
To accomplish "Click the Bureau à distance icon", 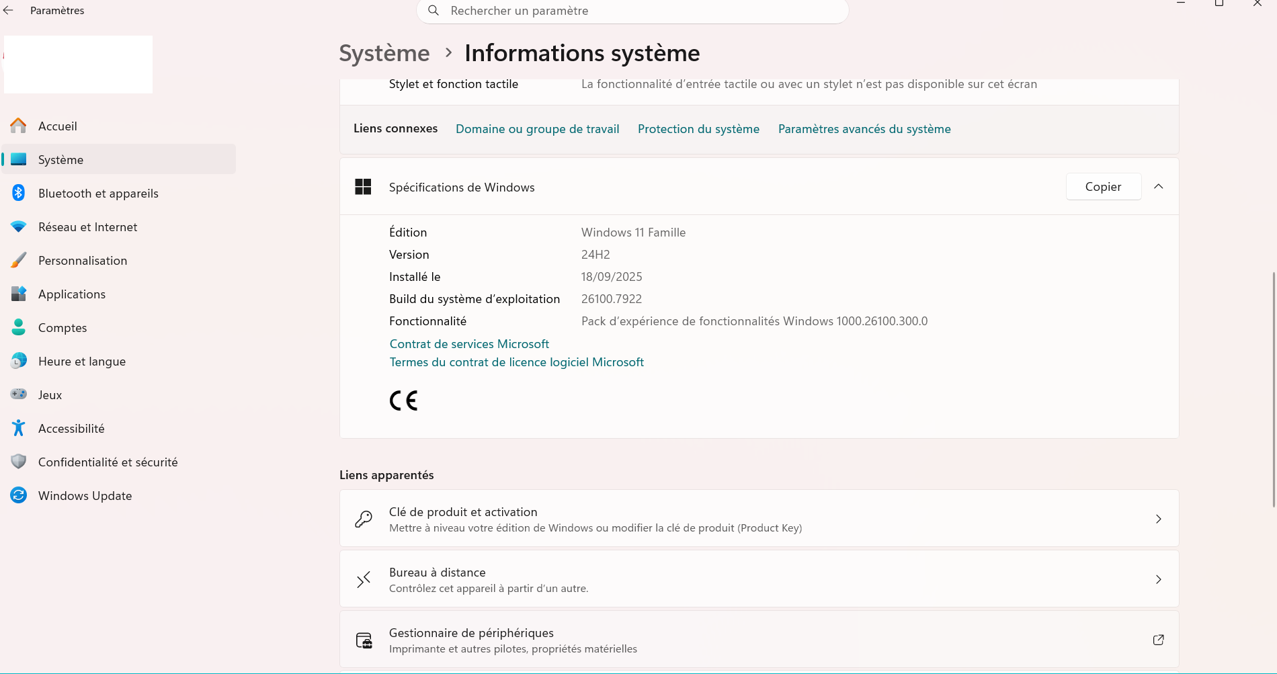I will [364, 579].
